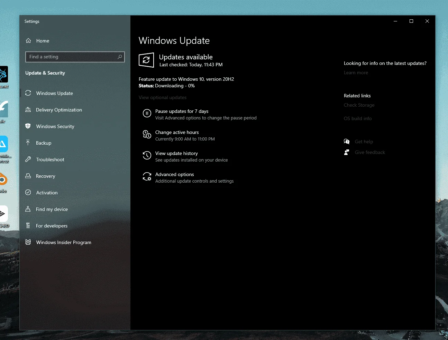Click the Related links heading
448x340 pixels.
(x=357, y=96)
